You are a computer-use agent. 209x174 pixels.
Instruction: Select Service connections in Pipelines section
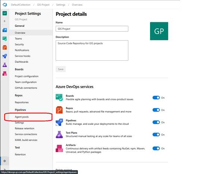point(26,134)
